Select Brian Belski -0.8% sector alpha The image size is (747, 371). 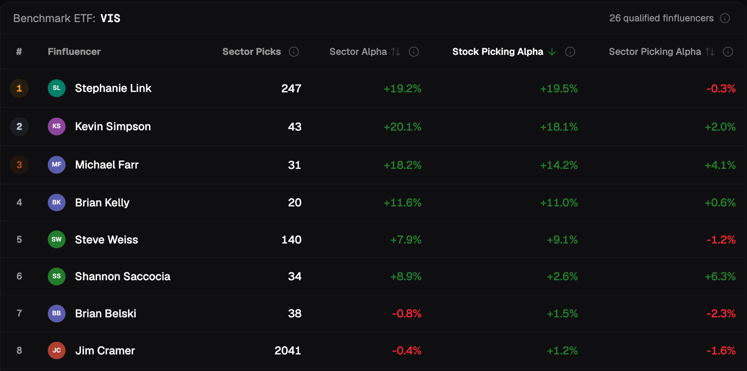coord(407,314)
